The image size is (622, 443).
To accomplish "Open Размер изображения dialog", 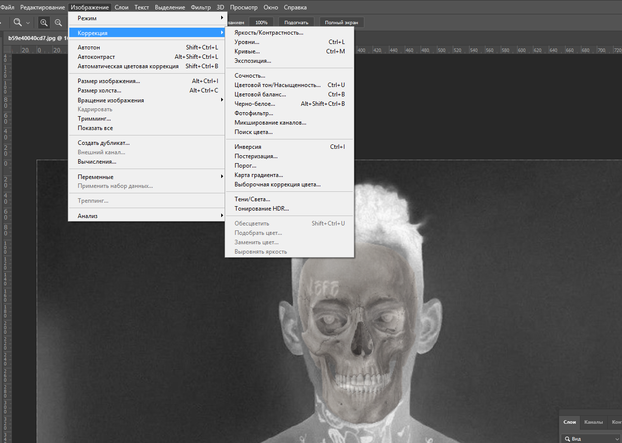I will (x=109, y=81).
